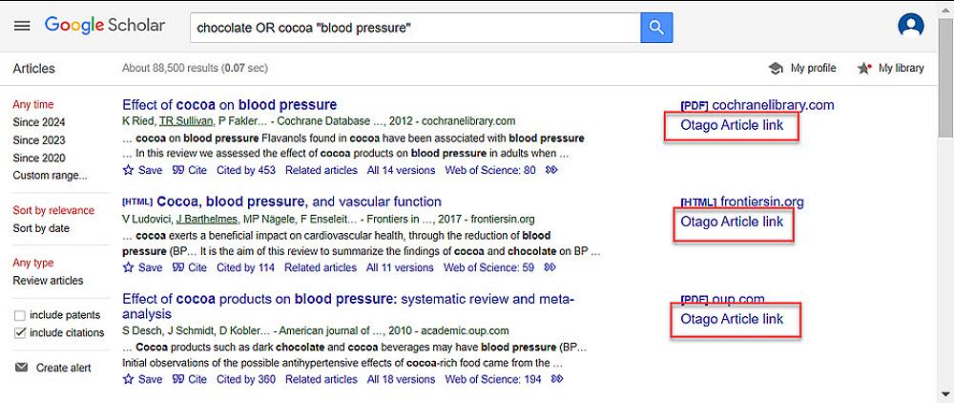Open Cited by 453 link
This screenshot has width=954, height=403.
click(x=245, y=171)
